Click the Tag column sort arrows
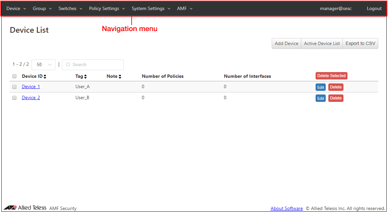This screenshot has width=388, height=213. point(85,76)
